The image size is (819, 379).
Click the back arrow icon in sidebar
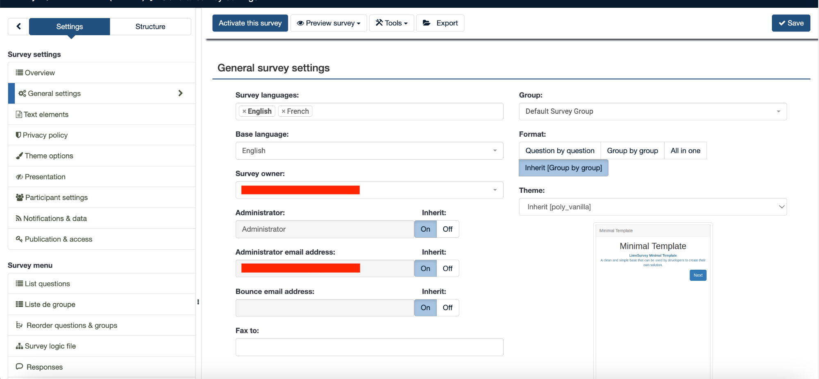point(18,27)
